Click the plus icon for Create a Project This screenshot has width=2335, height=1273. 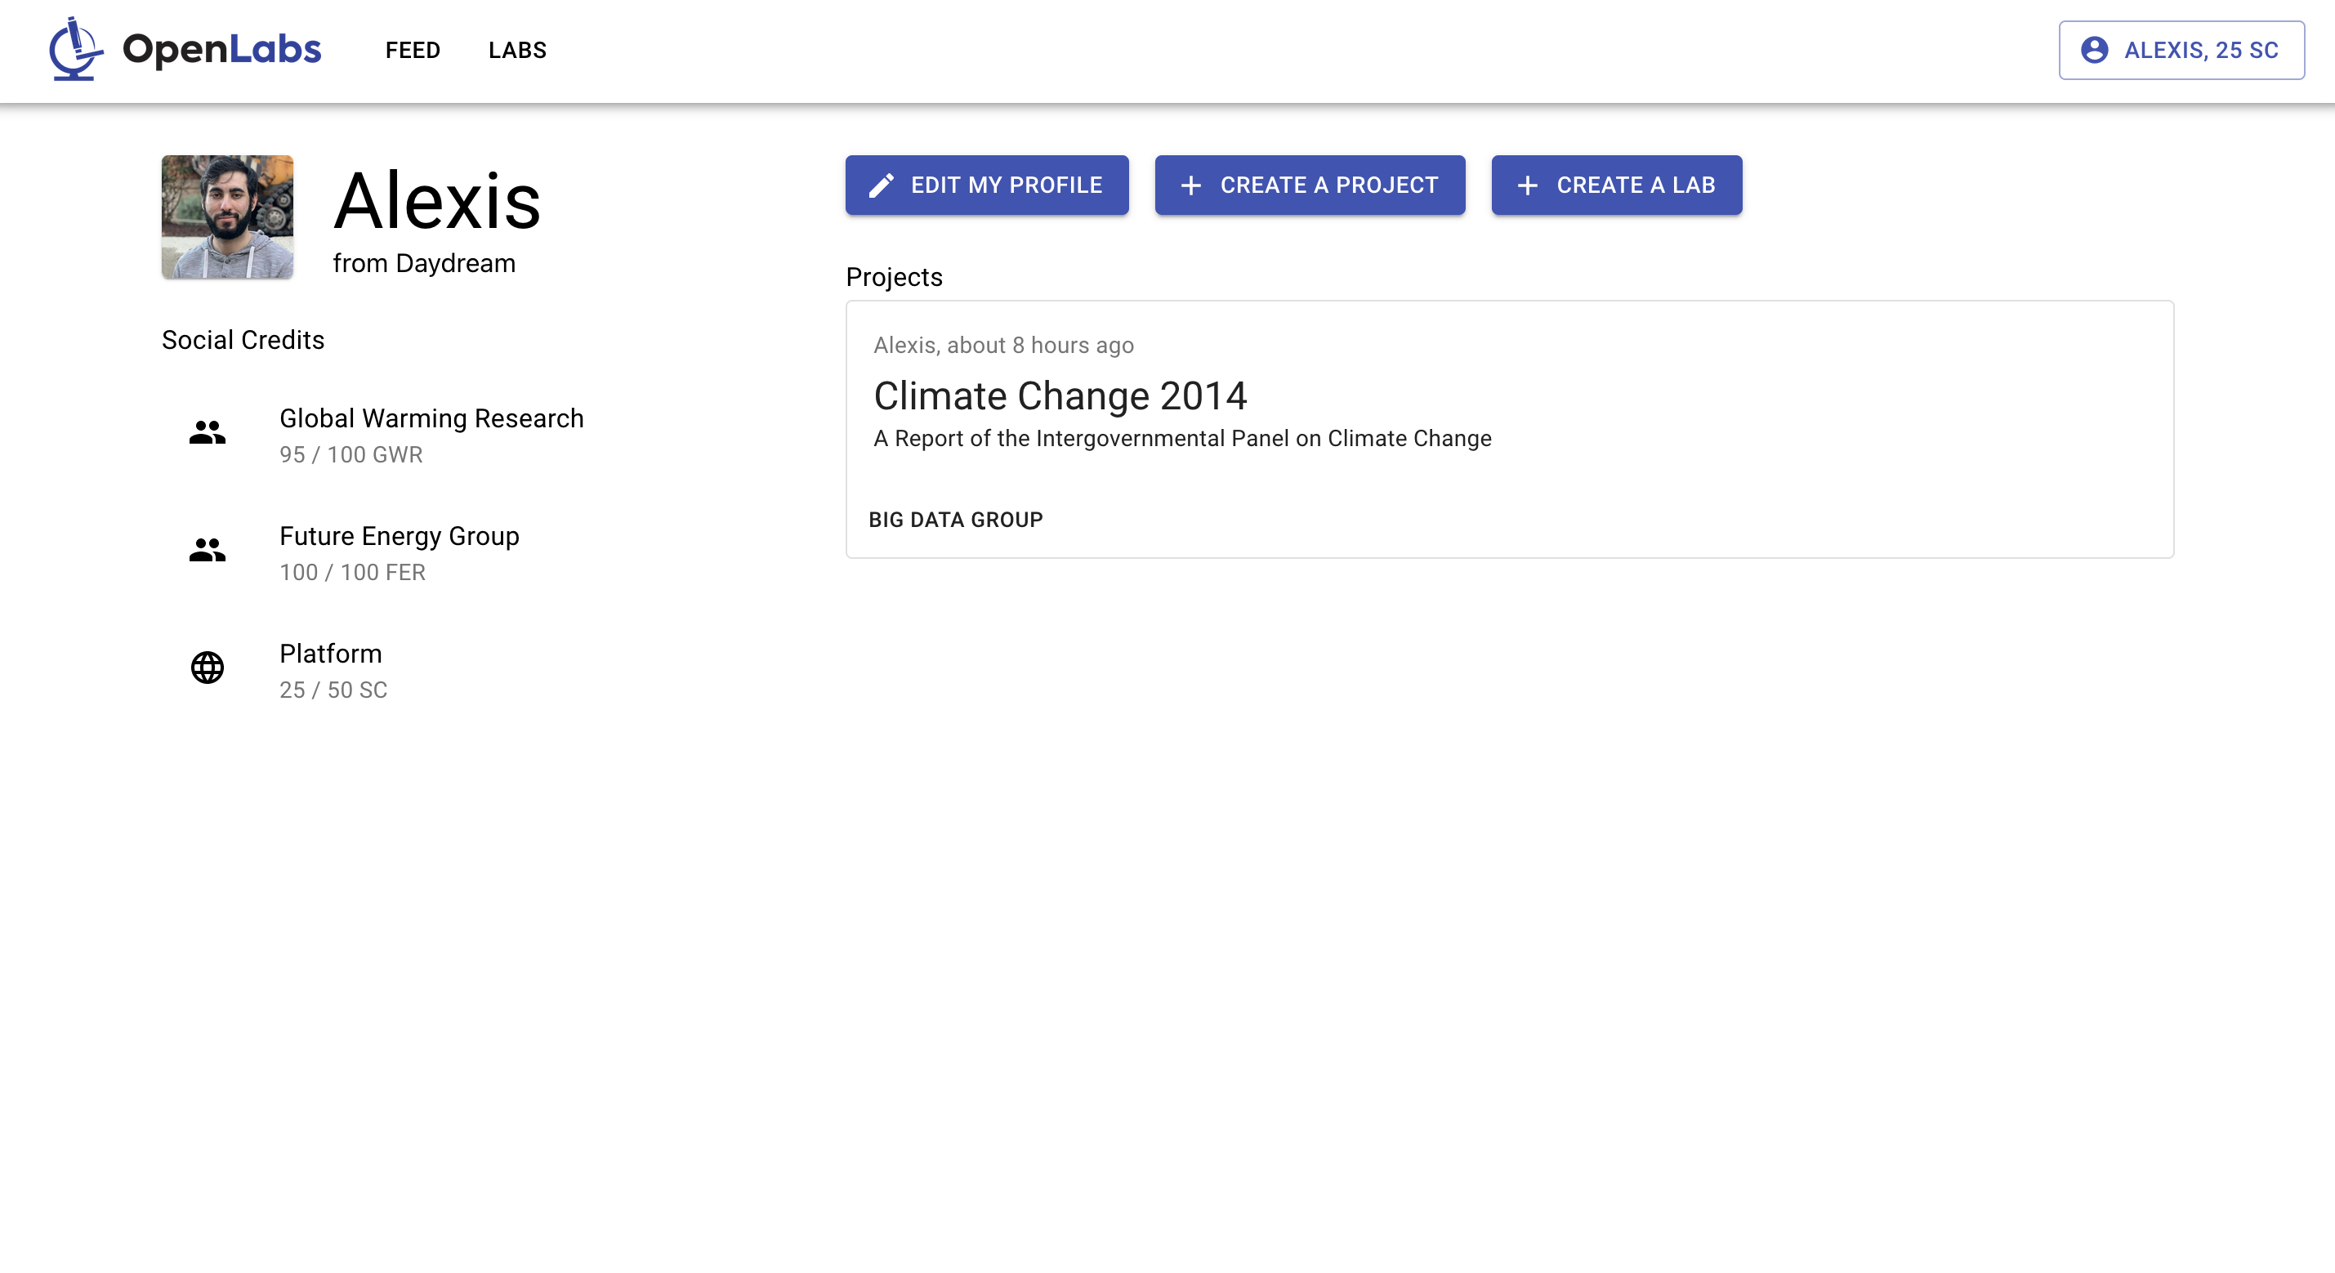point(1193,185)
